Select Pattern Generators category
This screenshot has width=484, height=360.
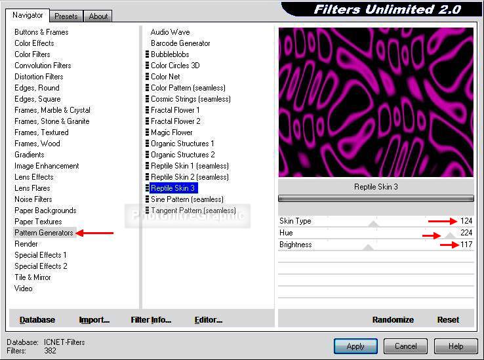(x=44, y=233)
